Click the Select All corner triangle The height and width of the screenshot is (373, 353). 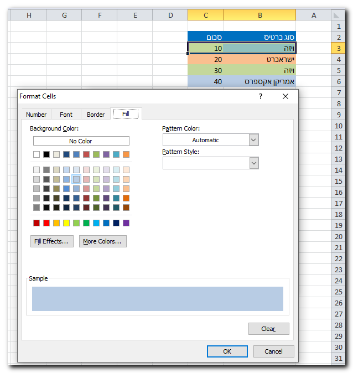point(338,15)
